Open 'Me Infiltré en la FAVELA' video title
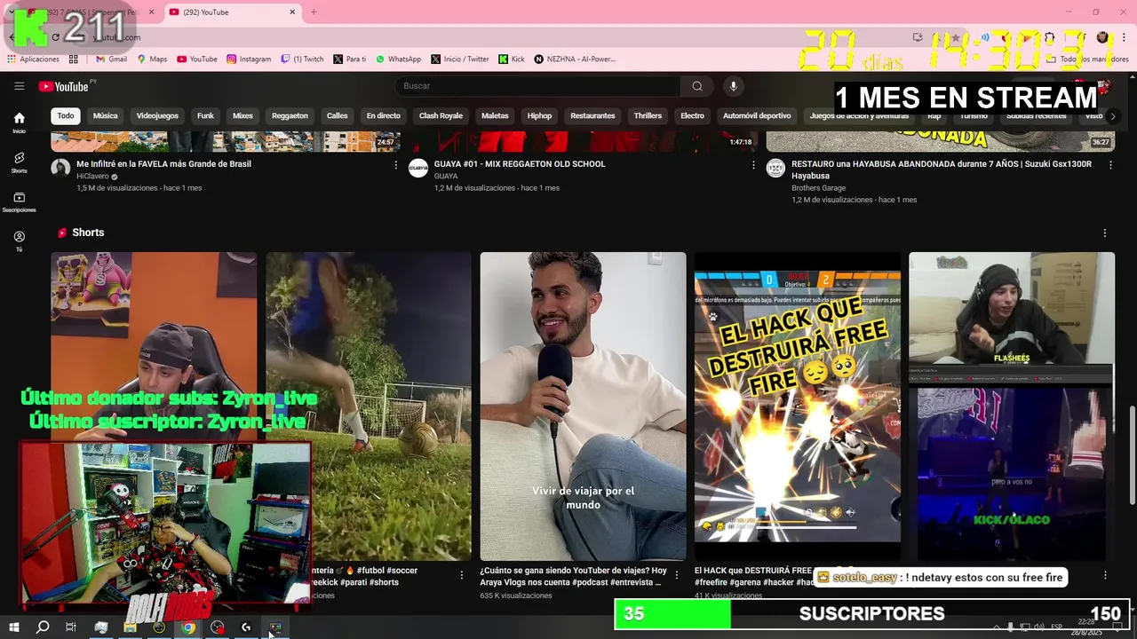This screenshot has width=1137, height=639. (163, 164)
